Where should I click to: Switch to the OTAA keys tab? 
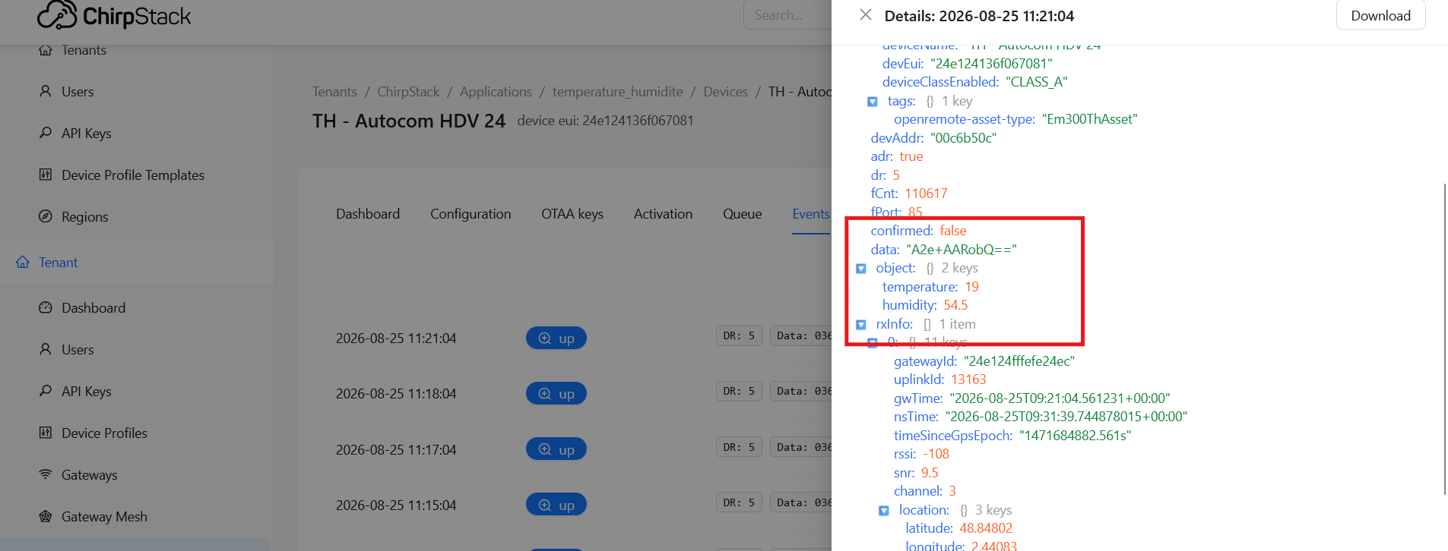pos(572,214)
